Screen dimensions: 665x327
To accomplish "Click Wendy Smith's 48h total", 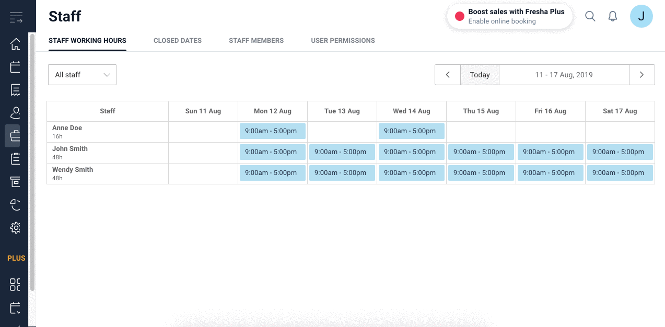I will (x=57, y=178).
